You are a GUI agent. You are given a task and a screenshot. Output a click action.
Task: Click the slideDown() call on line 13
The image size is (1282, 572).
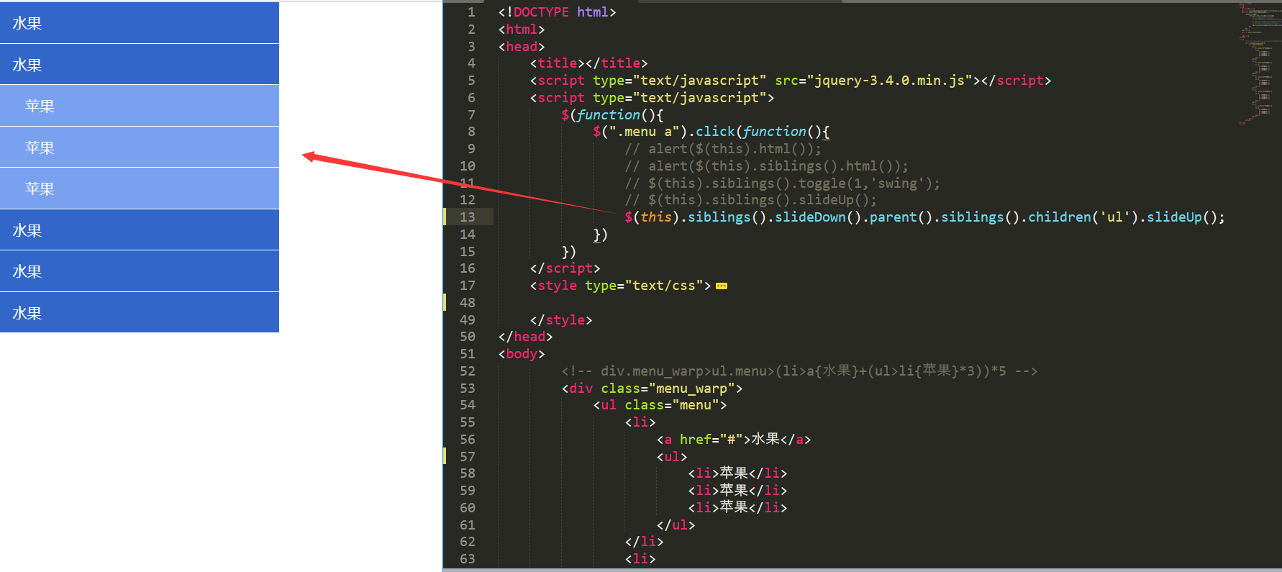(x=818, y=217)
